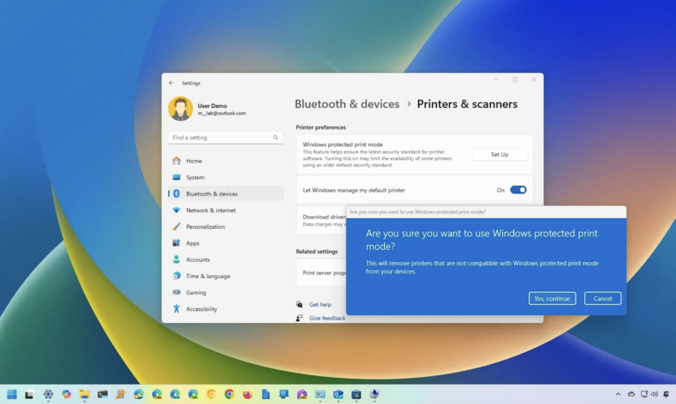
Task: Click the volume speaker tray icon
Action: 654,394
